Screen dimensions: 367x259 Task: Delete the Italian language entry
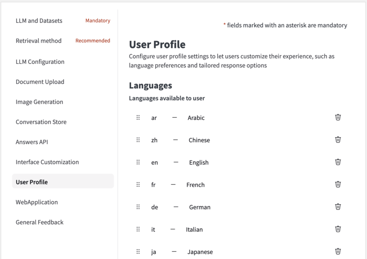(338, 229)
